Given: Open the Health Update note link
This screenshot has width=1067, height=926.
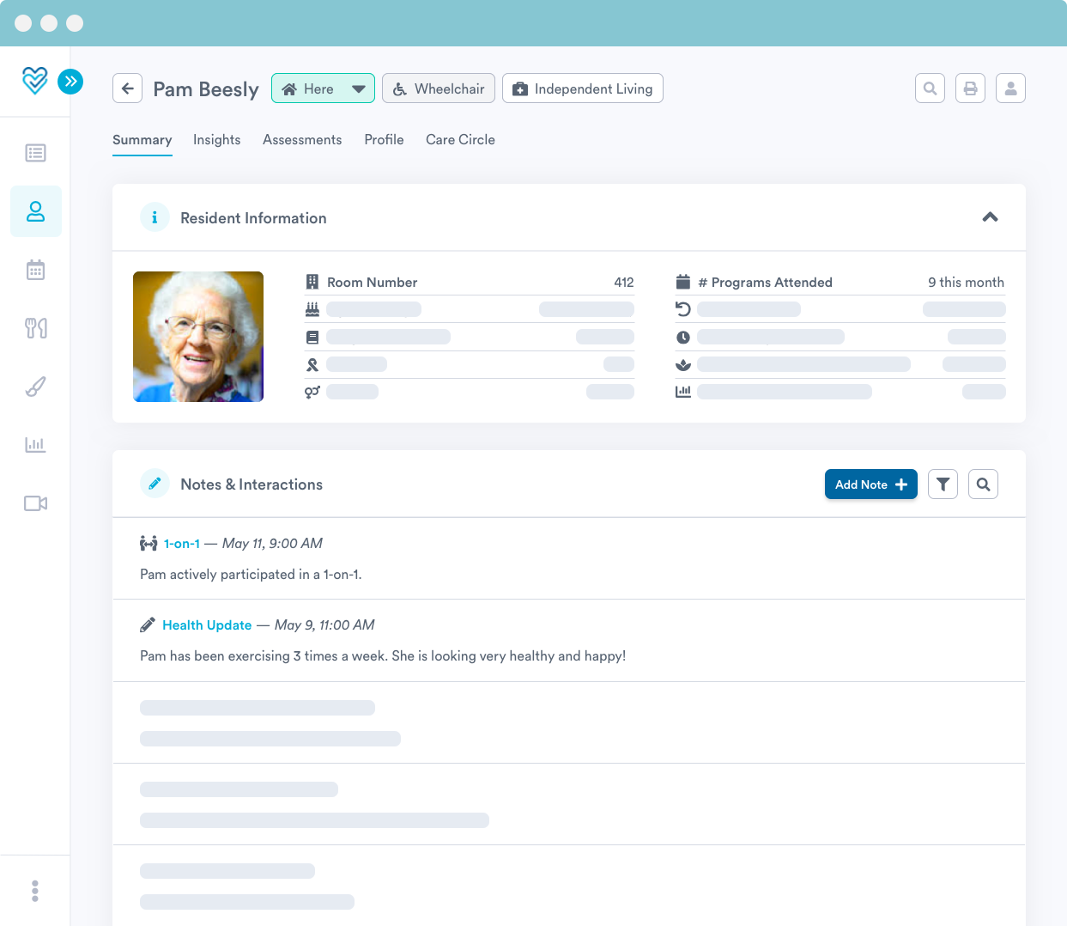Looking at the screenshot, I should 207,625.
